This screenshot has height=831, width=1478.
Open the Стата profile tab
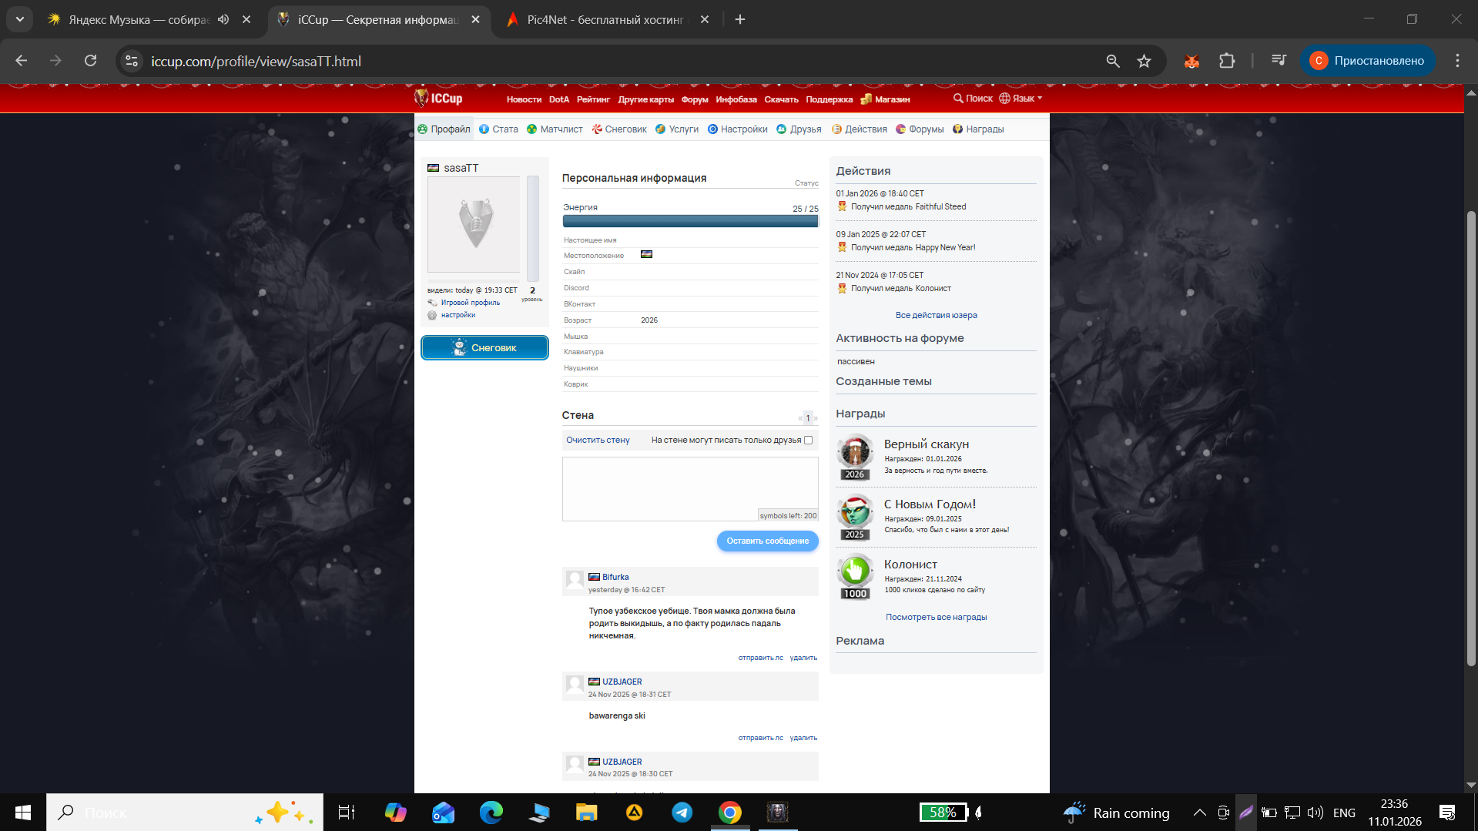click(498, 129)
